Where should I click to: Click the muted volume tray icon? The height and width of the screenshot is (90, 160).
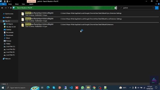tap(138, 88)
